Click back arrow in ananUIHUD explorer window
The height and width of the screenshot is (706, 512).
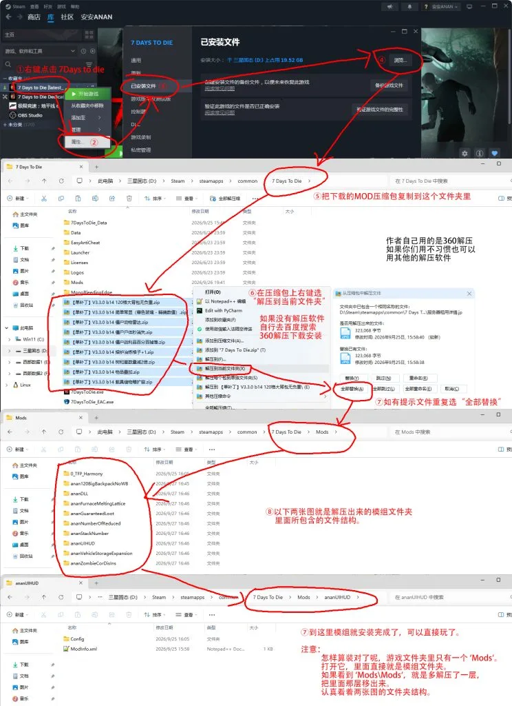pyautogui.click(x=10, y=597)
